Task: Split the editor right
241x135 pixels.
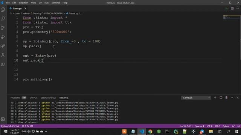Action: click(232, 9)
